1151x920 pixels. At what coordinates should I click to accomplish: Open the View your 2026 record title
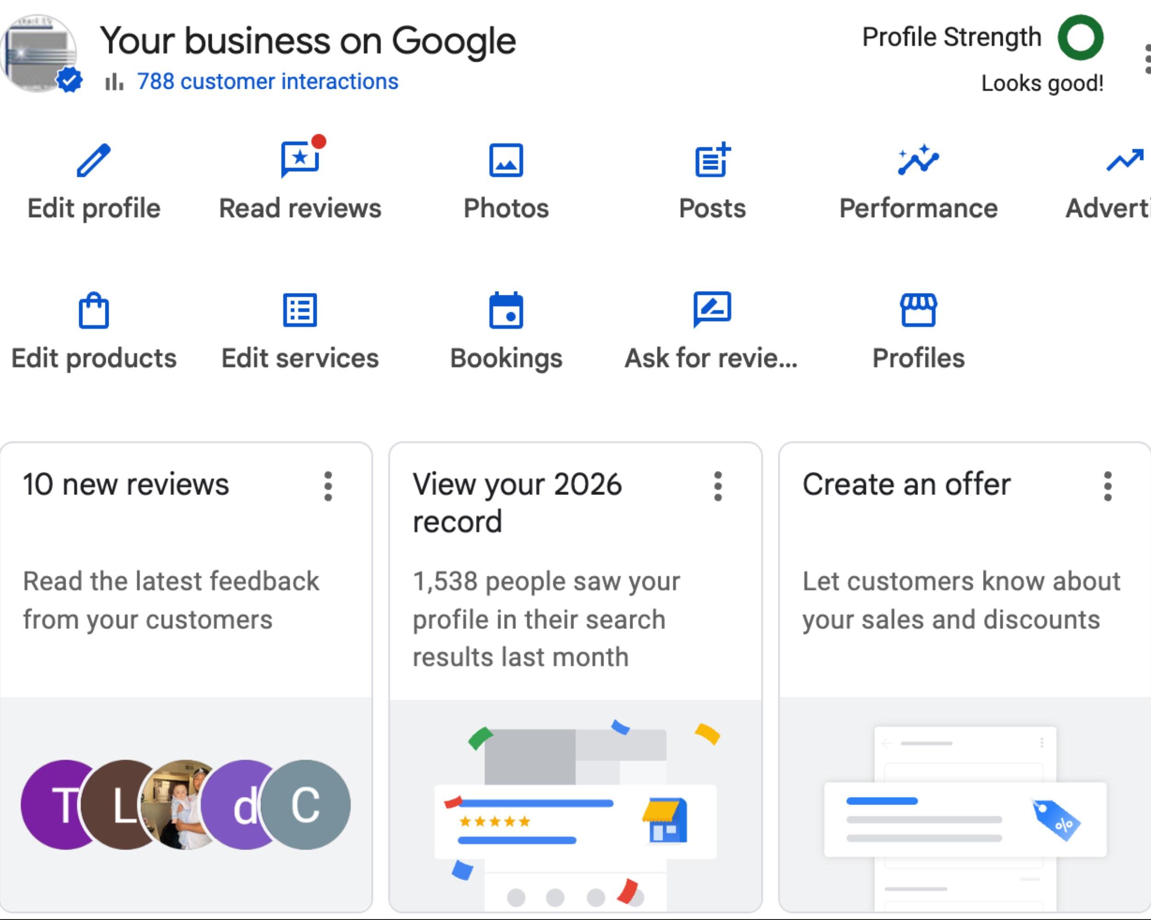[517, 503]
